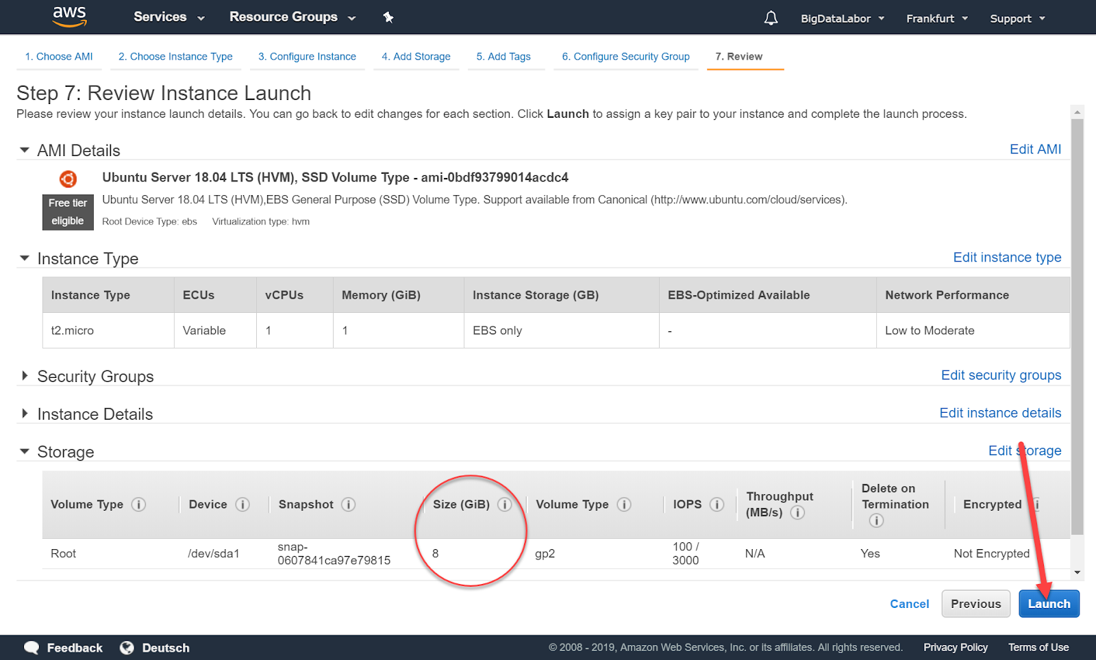Go to step 4 Add Storage

[416, 57]
